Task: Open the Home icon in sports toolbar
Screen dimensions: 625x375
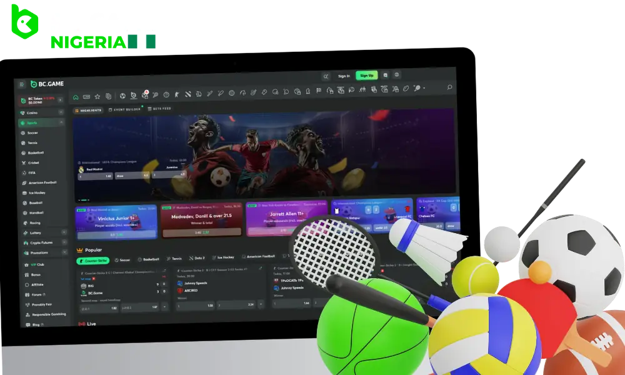Action: (x=76, y=96)
